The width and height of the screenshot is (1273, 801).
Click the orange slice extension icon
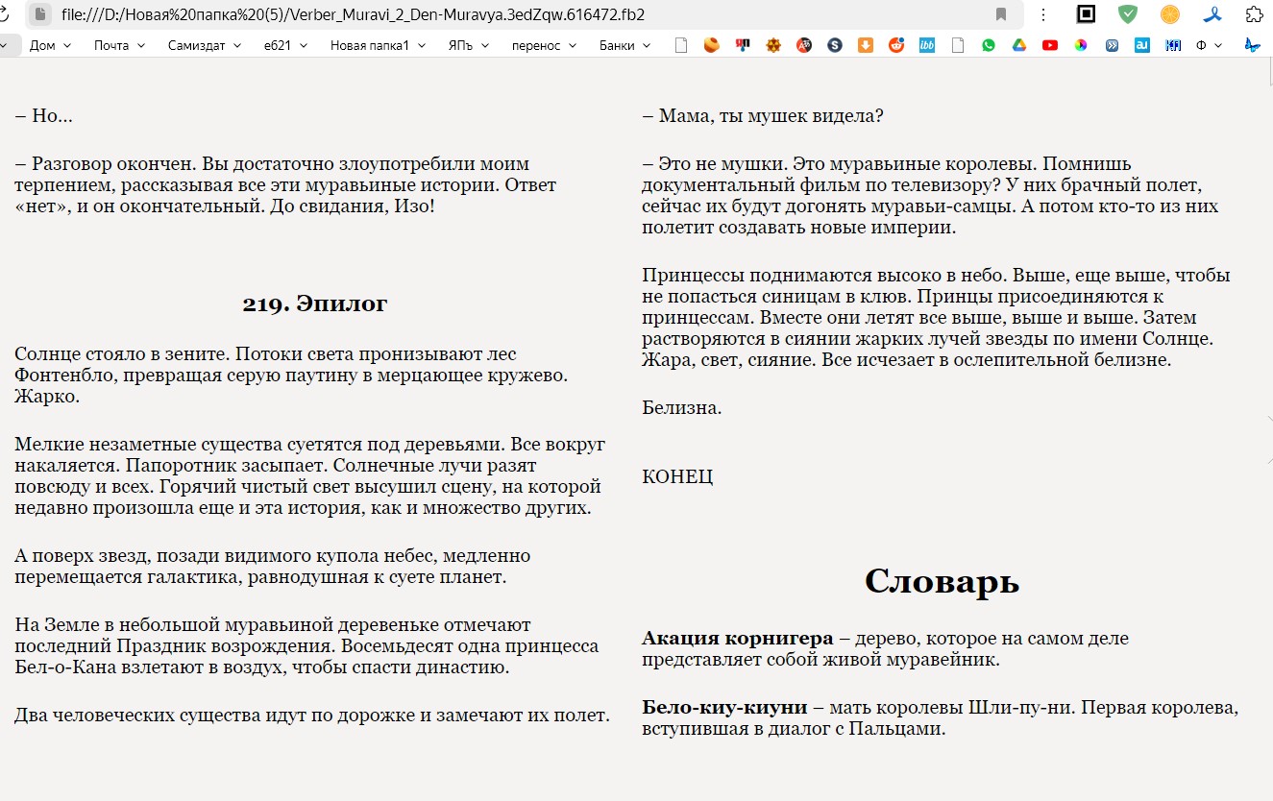1169,14
